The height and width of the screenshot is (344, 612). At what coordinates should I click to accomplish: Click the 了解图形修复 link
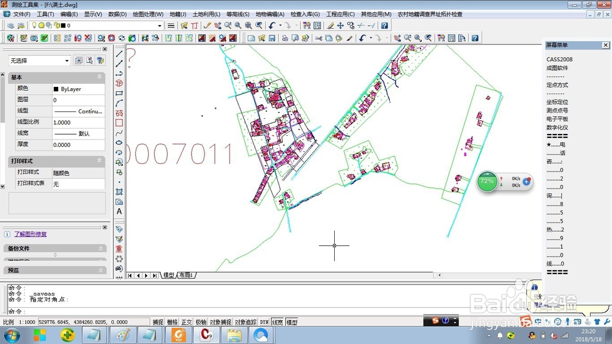click(x=31, y=234)
